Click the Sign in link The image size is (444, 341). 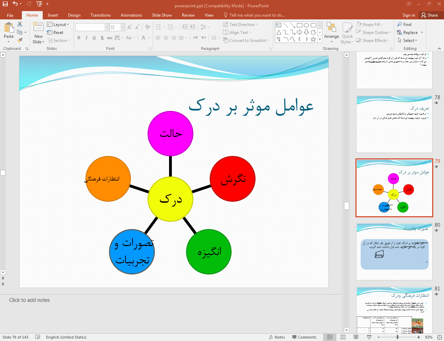(408, 15)
